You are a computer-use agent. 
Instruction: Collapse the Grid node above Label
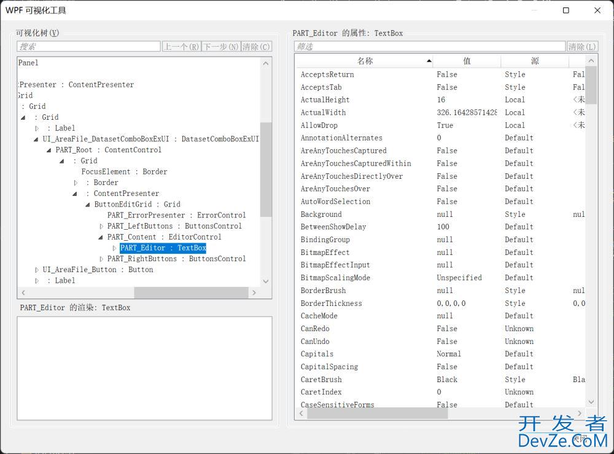[x=23, y=117]
